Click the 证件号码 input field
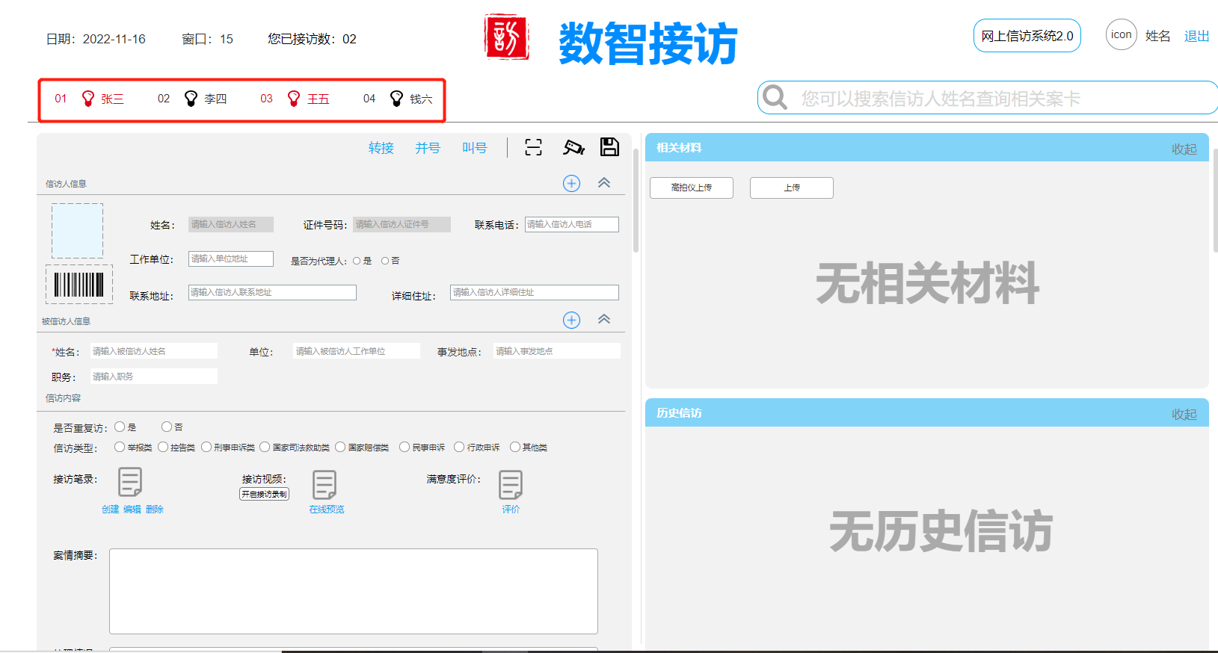This screenshot has height=653, width=1218. point(402,224)
